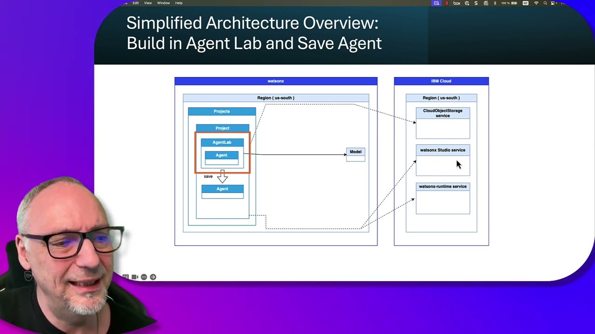Click the red recording indicator icon

447,3
